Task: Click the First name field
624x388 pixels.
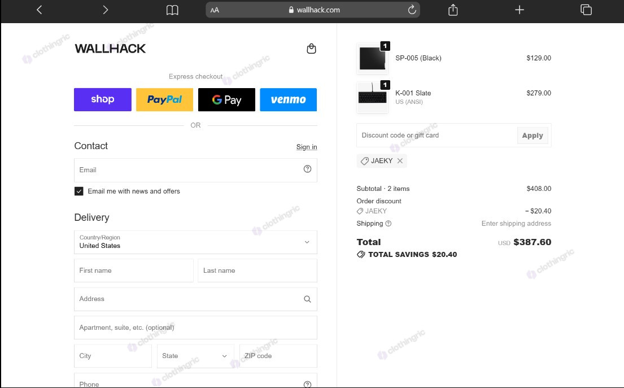Action: click(x=134, y=271)
